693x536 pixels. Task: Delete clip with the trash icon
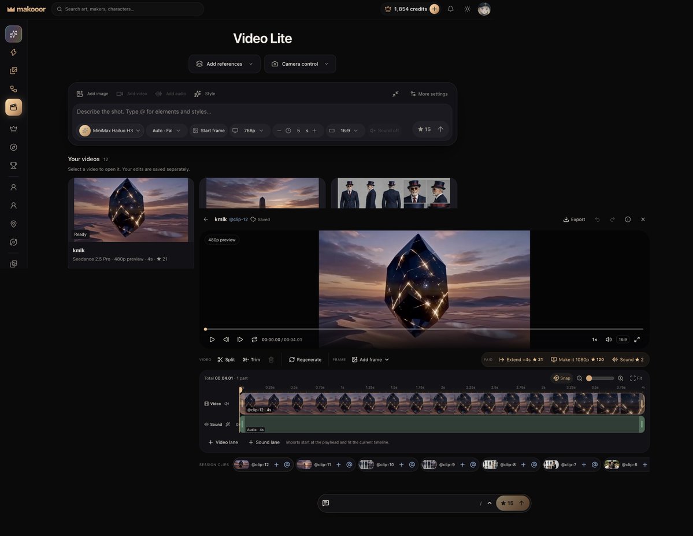coord(271,360)
